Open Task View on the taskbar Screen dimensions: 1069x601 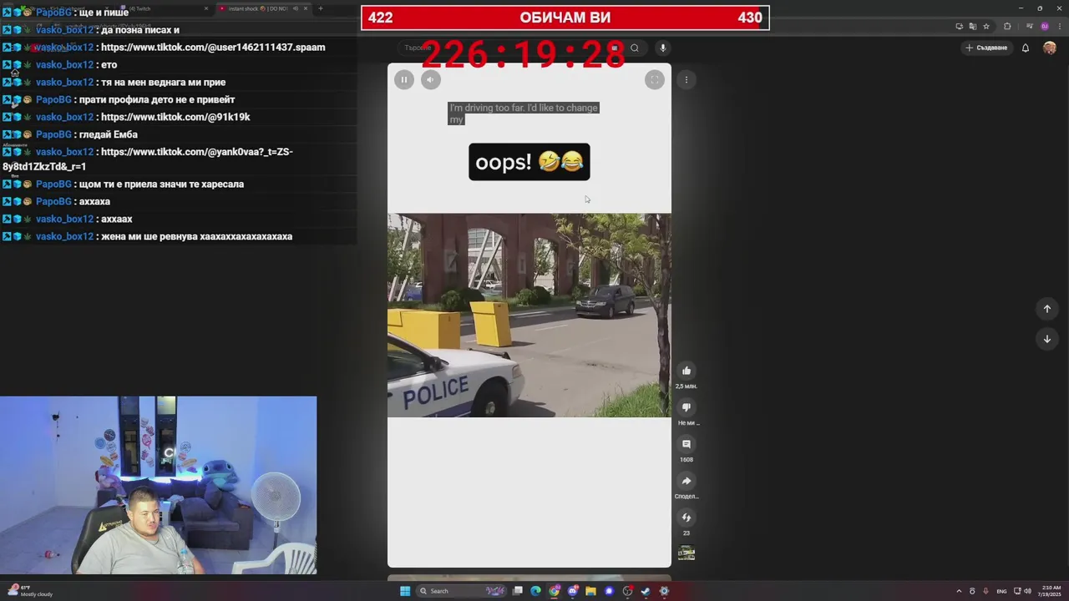click(518, 591)
